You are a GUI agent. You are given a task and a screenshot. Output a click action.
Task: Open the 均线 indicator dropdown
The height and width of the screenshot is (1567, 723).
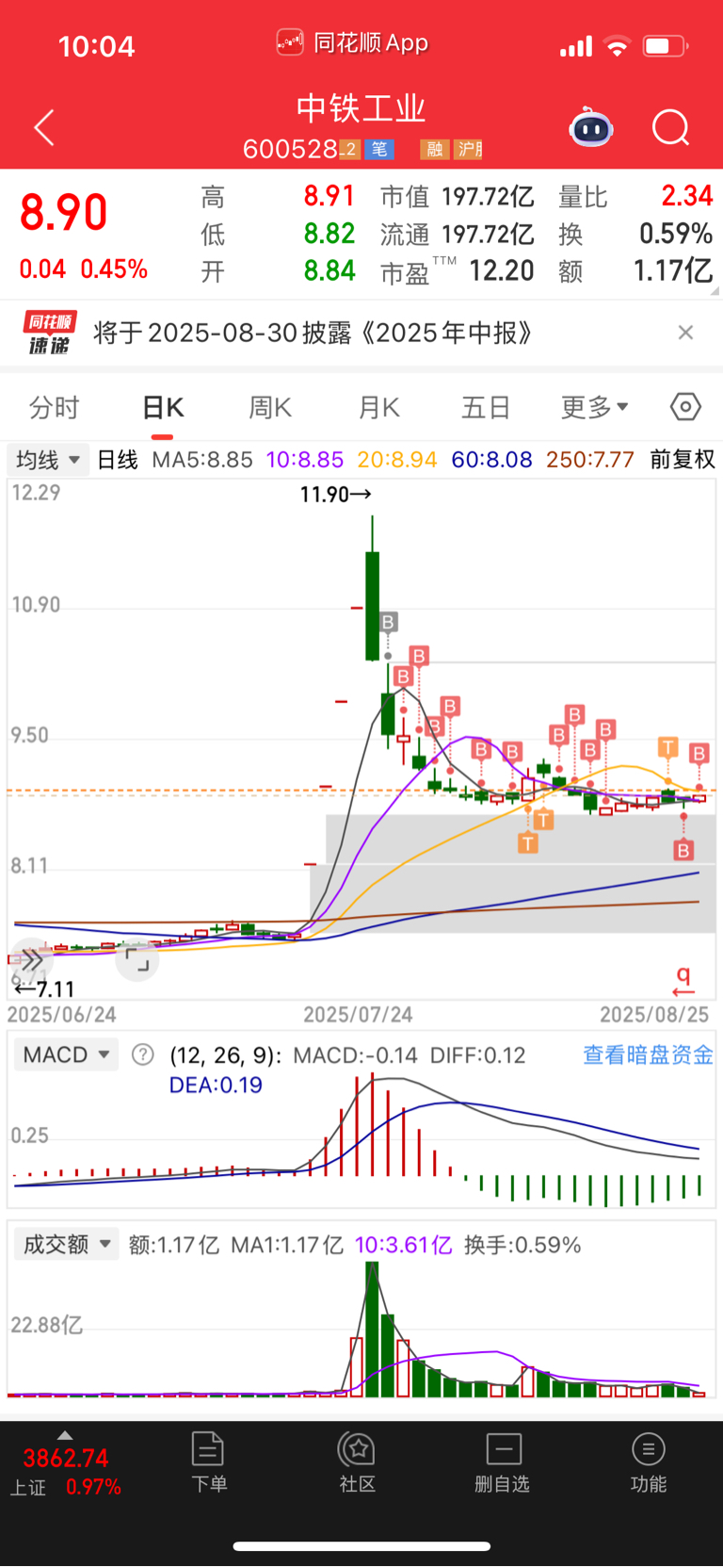(x=47, y=460)
